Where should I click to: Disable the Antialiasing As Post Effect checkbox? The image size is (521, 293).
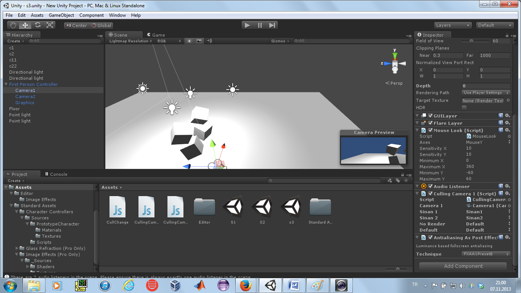430,237
